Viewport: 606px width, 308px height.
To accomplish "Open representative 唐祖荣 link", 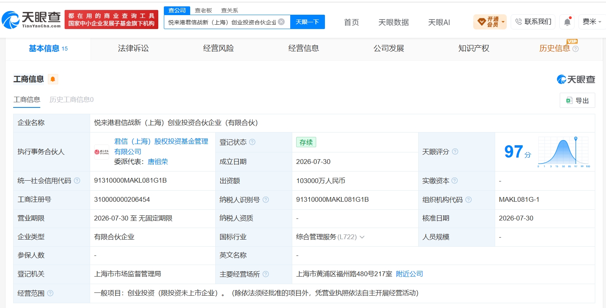I will [x=158, y=162].
